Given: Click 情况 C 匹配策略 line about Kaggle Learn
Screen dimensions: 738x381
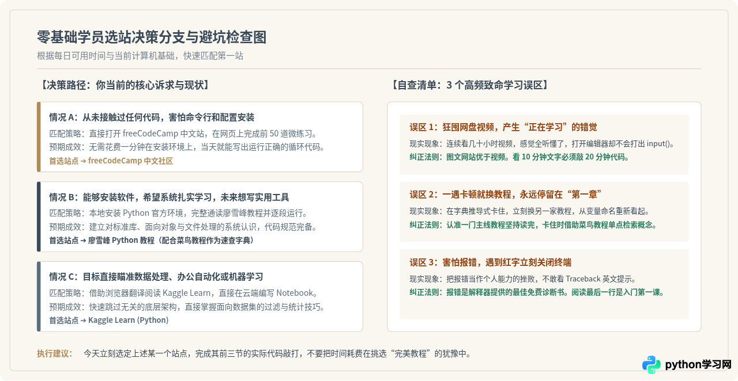Looking at the screenshot, I should (183, 293).
